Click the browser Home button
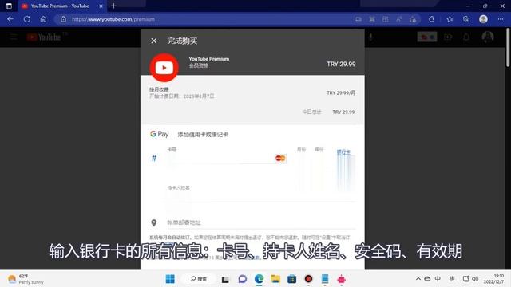This screenshot has height=287, width=511. pyautogui.click(x=43, y=19)
